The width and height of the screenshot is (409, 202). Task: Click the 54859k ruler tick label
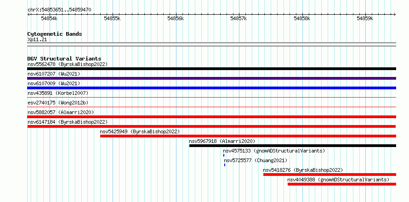point(365,18)
